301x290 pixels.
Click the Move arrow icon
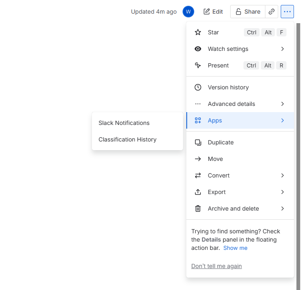coord(198,159)
